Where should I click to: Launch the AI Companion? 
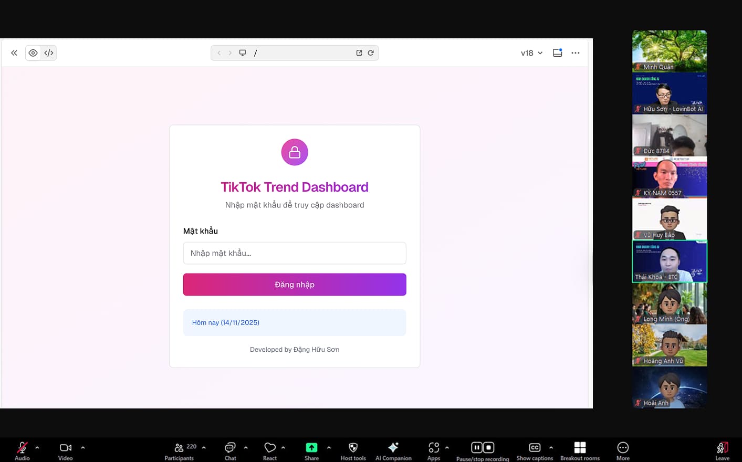393,450
